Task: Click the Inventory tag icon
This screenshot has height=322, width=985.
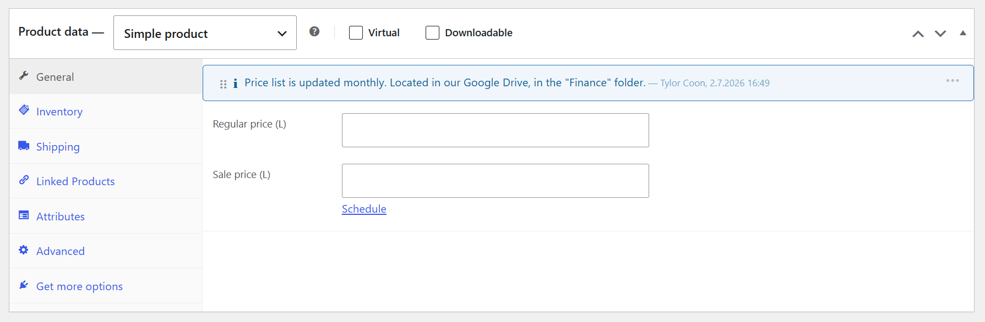Action: [23, 110]
